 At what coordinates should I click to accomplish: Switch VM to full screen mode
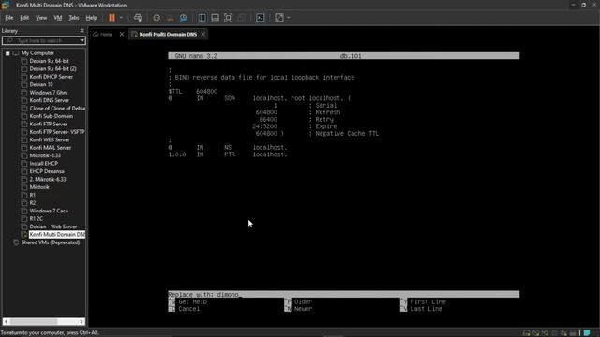229,18
